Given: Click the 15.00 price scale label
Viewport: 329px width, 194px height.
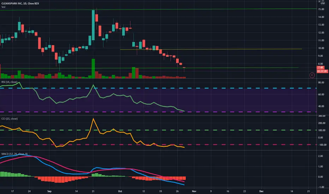Looking at the screenshot, I should point(321,9).
